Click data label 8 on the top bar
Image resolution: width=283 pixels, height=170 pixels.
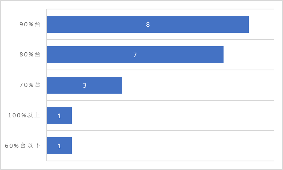click(x=148, y=24)
